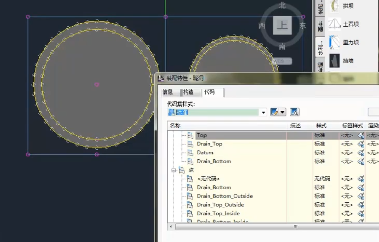Click the code set style preview magnifier icon
This screenshot has height=242, width=379.
tap(294, 112)
